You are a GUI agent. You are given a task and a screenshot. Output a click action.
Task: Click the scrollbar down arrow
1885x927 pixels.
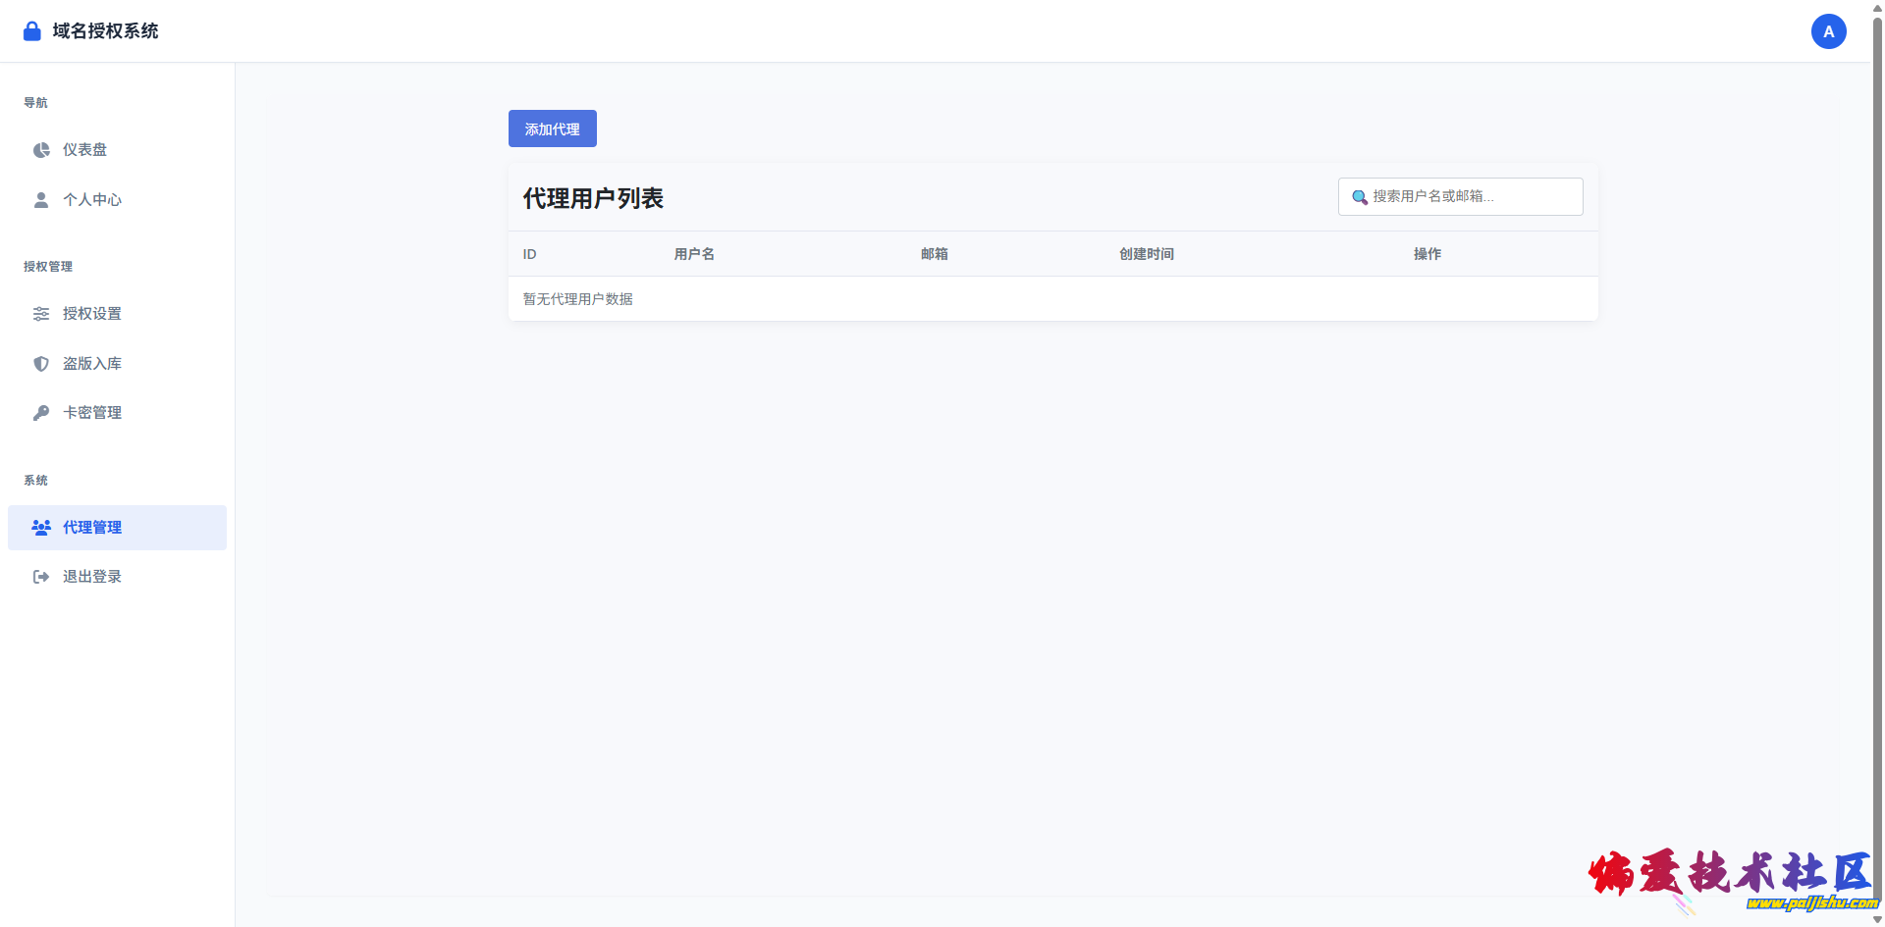[x=1877, y=919]
